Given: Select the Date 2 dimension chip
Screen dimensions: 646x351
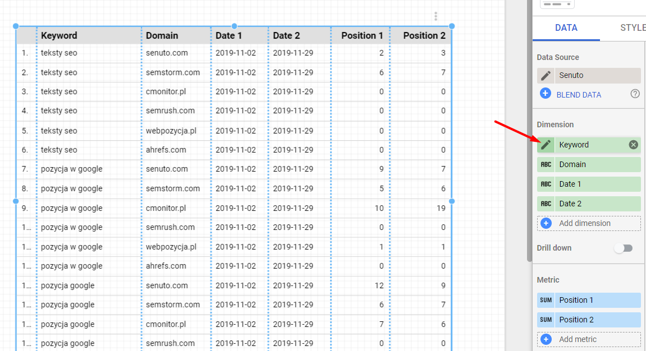Looking at the screenshot, I should [589, 204].
